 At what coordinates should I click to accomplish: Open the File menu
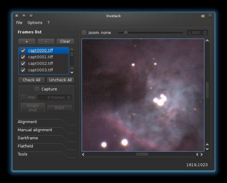point(19,23)
